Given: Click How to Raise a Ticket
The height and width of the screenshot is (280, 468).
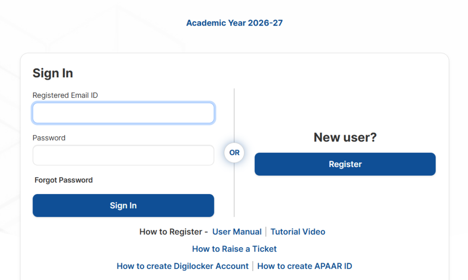Looking at the screenshot, I should pyautogui.click(x=234, y=248).
